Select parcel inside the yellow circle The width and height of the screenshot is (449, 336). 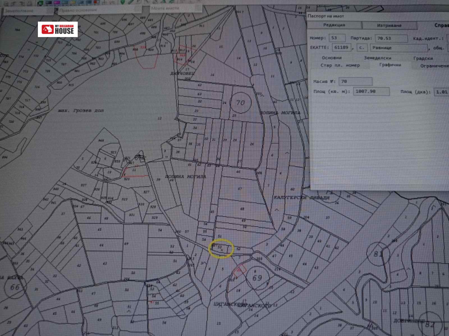click(x=221, y=248)
